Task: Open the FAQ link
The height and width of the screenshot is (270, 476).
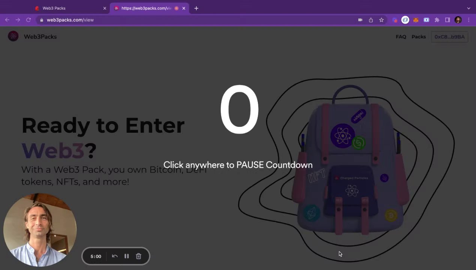Action: (x=401, y=37)
